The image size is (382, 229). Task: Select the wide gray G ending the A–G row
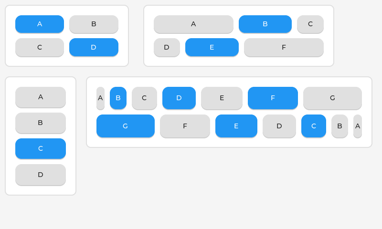(332, 98)
